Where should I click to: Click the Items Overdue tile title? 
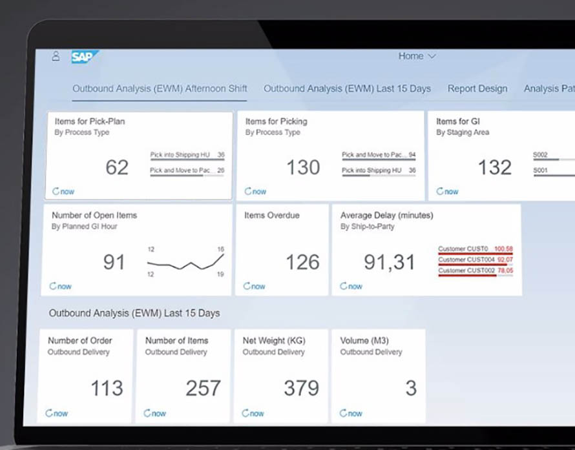pyautogui.click(x=272, y=215)
